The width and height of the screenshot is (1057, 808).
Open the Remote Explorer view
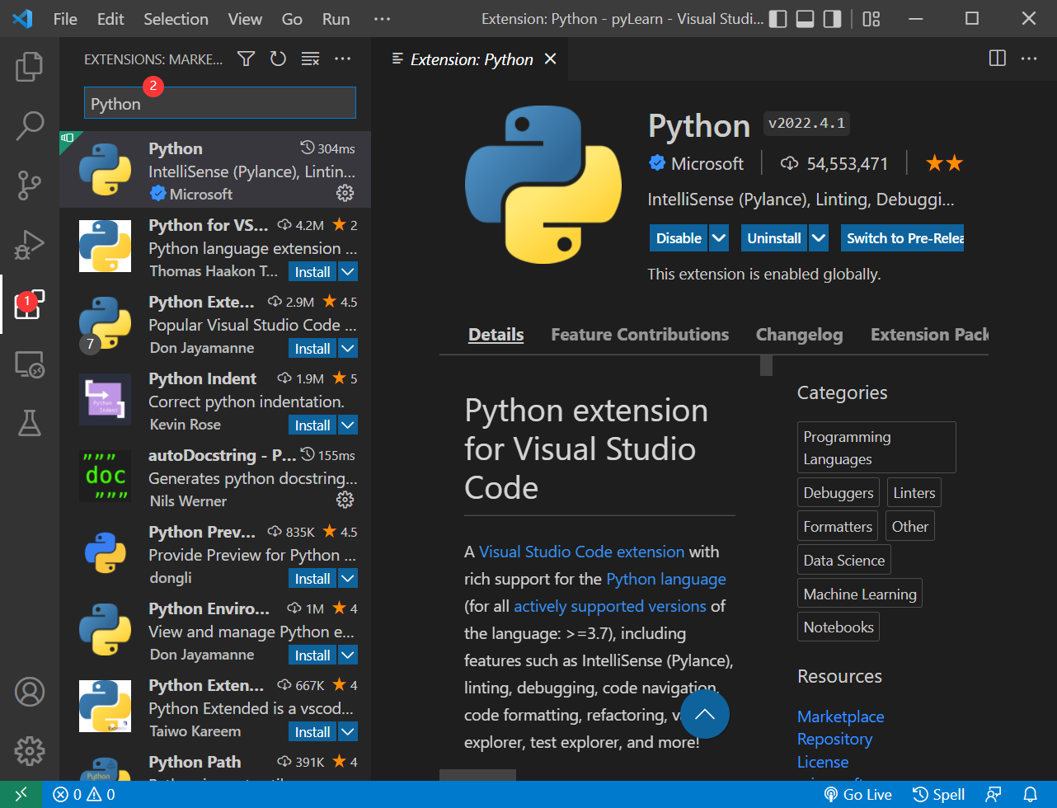30,364
